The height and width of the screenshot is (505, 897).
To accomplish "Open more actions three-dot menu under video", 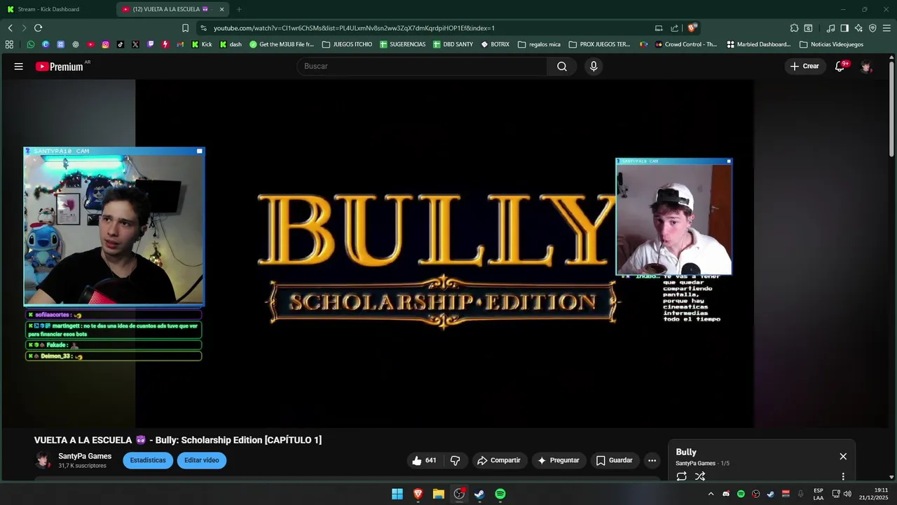I will (x=652, y=460).
